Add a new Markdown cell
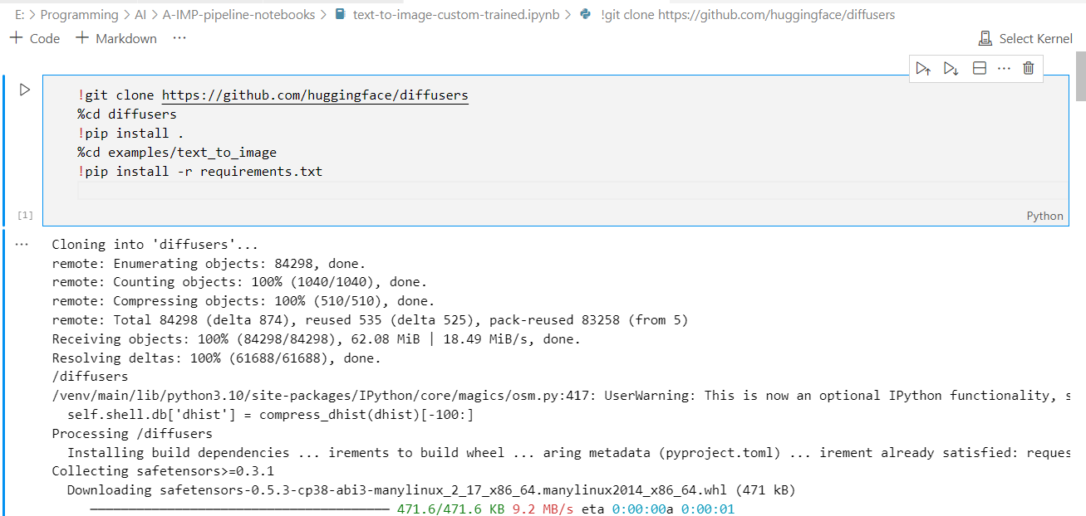Viewport: 1086px width, 516px height. (x=116, y=38)
